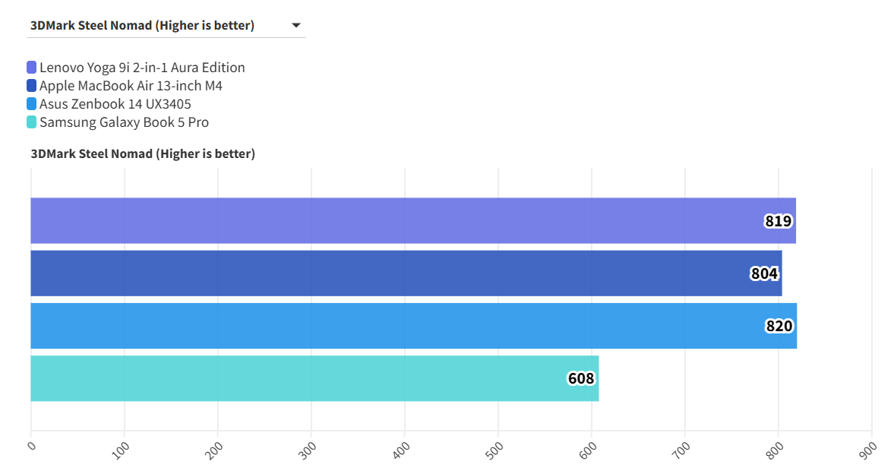Toggle the Samsung Galaxy Book 5 legend swatch
This screenshot has width=894, height=474.
point(31,122)
